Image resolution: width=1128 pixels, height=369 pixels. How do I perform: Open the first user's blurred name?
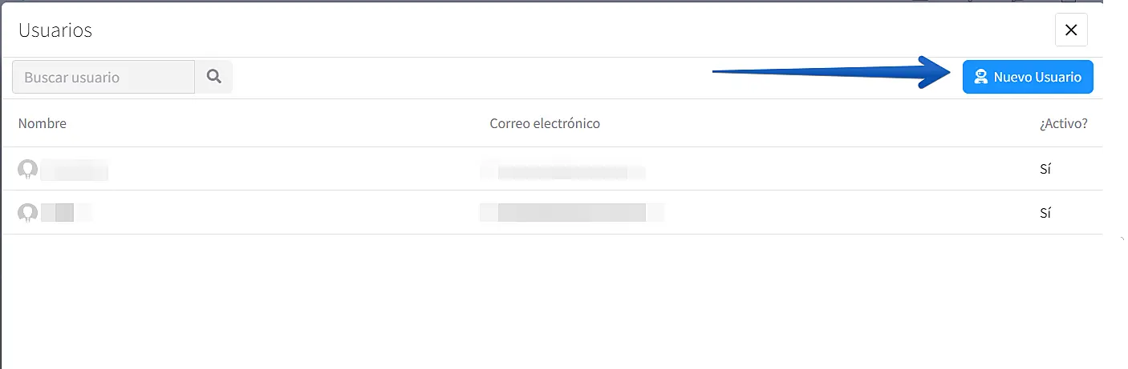[74, 170]
